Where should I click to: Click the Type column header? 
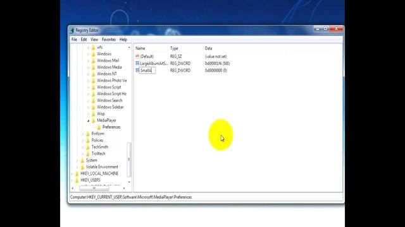(174, 49)
